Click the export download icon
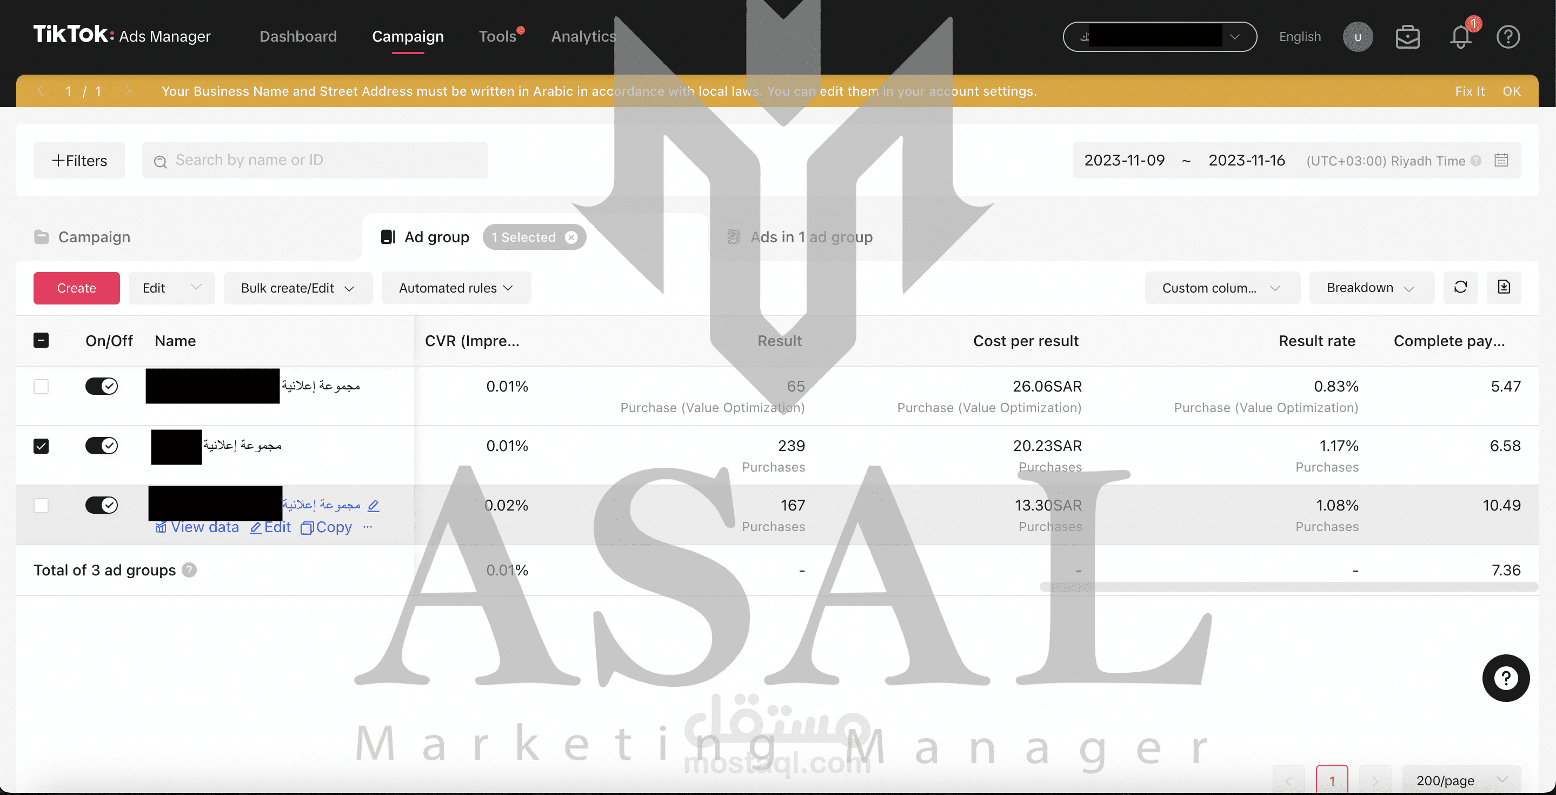The width and height of the screenshot is (1556, 795). click(1504, 288)
